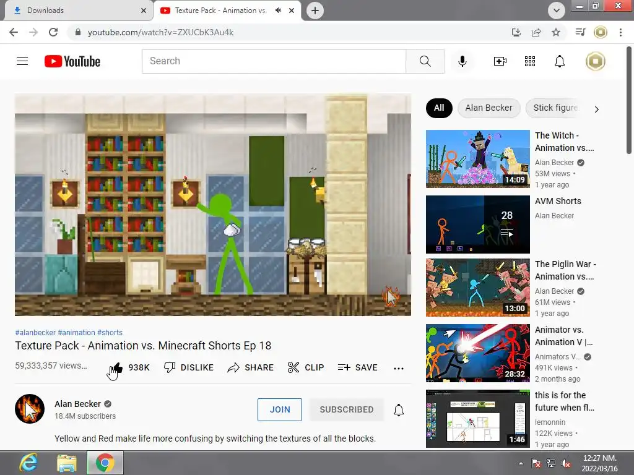Click Chrome icon on taskbar
Screen dimensions: 634x475
pyautogui.click(x=105, y=463)
